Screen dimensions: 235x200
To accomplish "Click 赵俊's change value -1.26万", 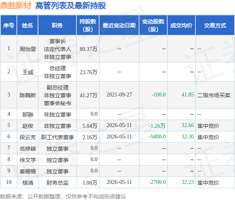I will pos(157,126).
